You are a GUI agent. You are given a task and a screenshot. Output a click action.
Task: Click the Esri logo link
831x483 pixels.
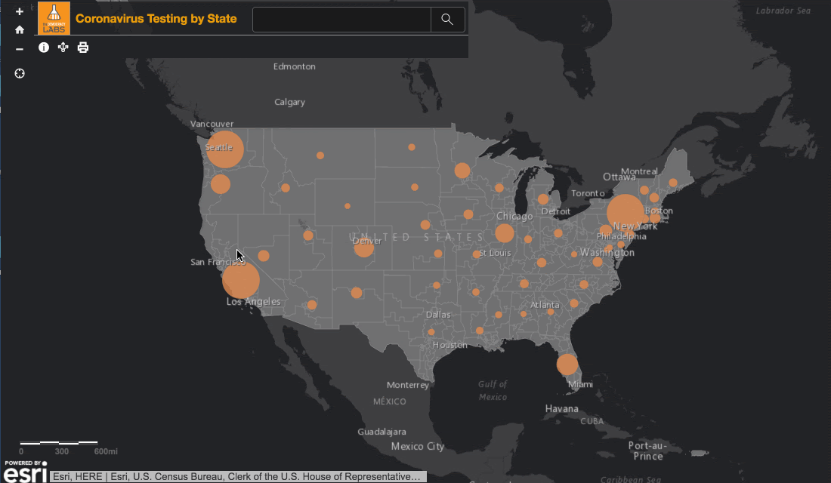tap(26, 471)
